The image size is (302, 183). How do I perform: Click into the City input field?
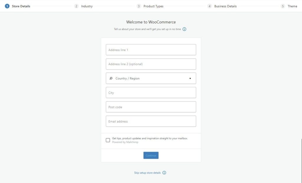click(x=151, y=93)
